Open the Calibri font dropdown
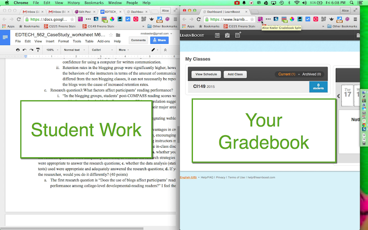 click(x=102, y=50)
